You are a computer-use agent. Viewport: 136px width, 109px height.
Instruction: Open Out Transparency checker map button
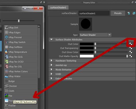[131, 48]
